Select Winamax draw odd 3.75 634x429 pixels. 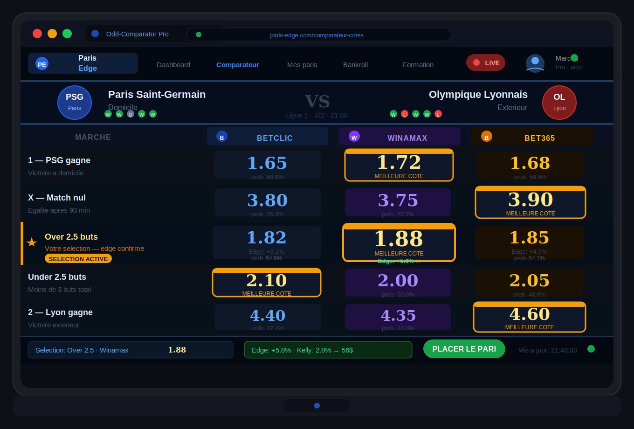[398, 202]
